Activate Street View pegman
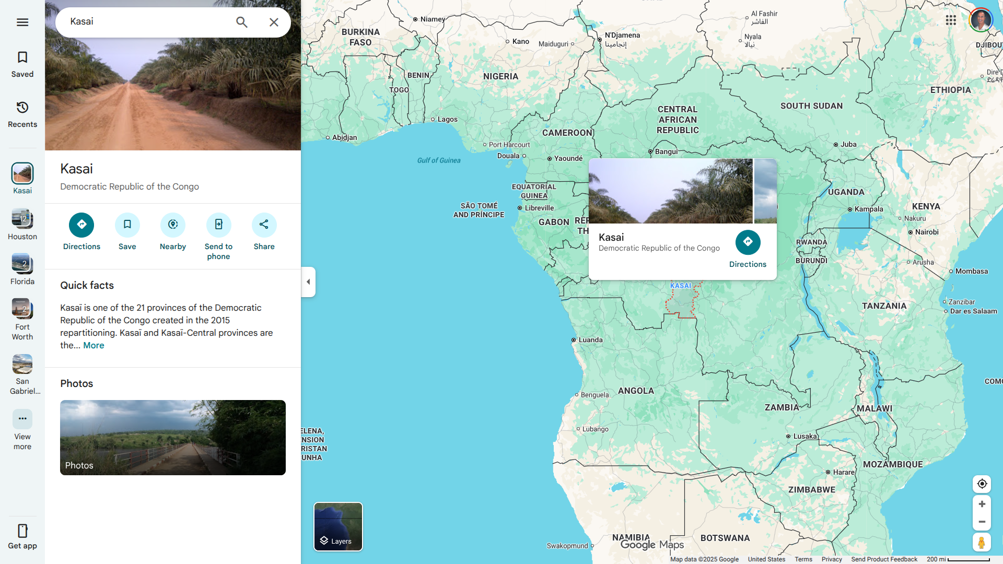 (x=982, y=543)
